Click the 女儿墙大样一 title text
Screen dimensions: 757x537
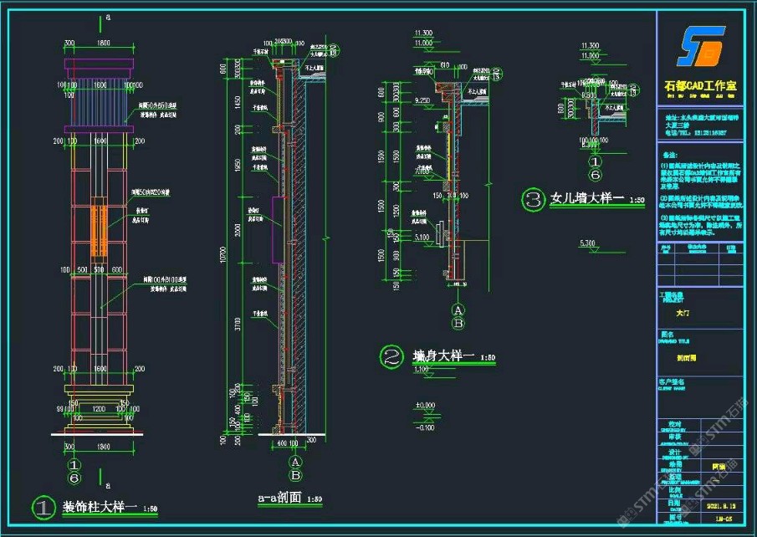tap(586, 200)
